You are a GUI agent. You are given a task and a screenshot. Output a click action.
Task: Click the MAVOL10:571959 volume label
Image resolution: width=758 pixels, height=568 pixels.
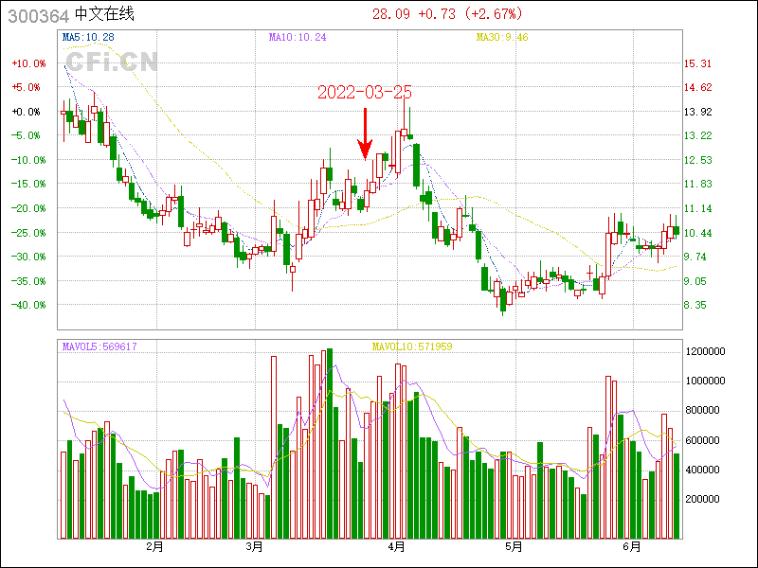click(412, 346)
